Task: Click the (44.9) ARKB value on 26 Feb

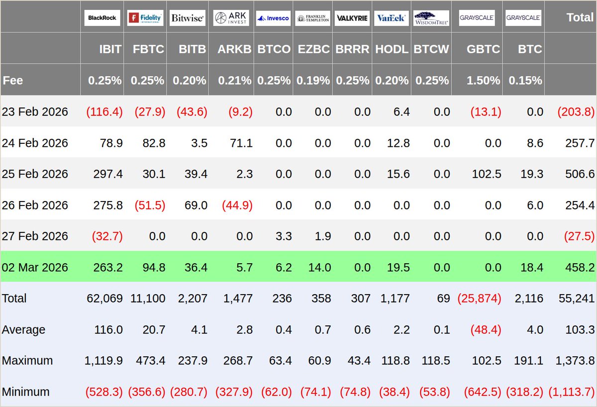Action: tap(237, 205)
